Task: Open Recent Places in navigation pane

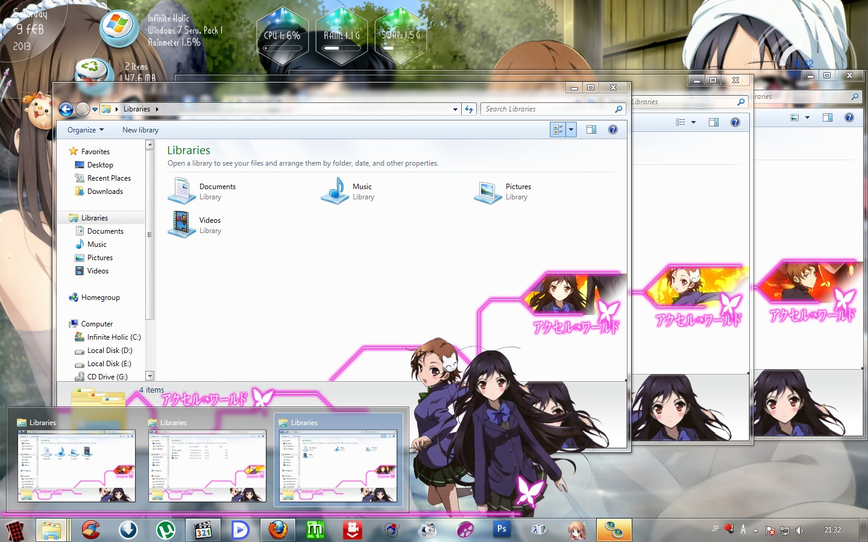Action: coord(108,178)
